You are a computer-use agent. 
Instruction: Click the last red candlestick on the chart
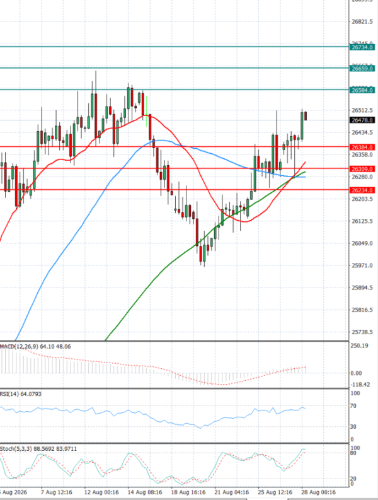click(306, 116)
